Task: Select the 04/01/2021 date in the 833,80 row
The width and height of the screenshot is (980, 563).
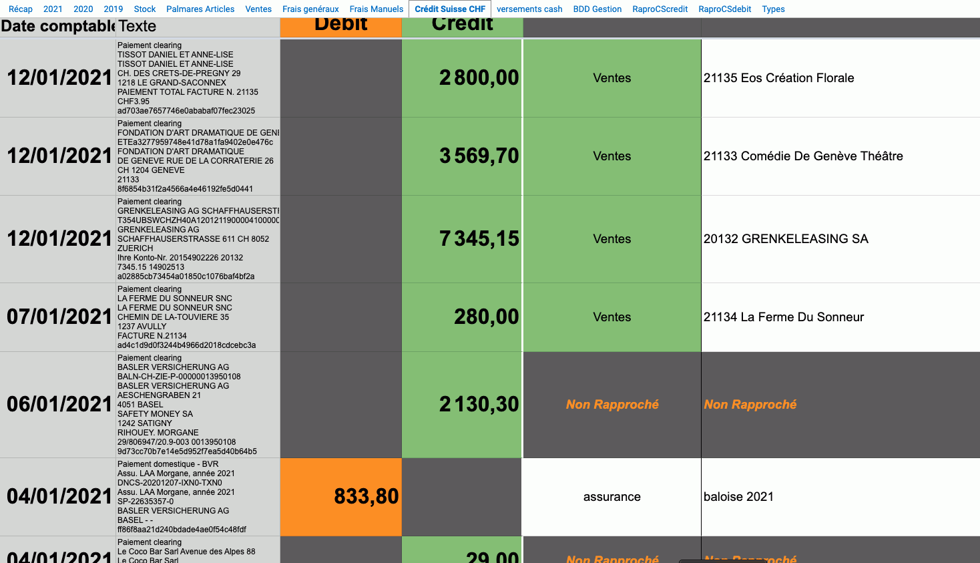Action: tap(57, 497)
